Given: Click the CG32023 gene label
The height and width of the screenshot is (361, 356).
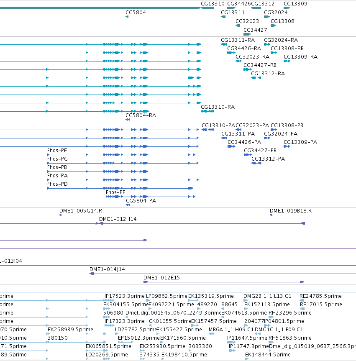Looking at the screenshot, I should [247, 21].
